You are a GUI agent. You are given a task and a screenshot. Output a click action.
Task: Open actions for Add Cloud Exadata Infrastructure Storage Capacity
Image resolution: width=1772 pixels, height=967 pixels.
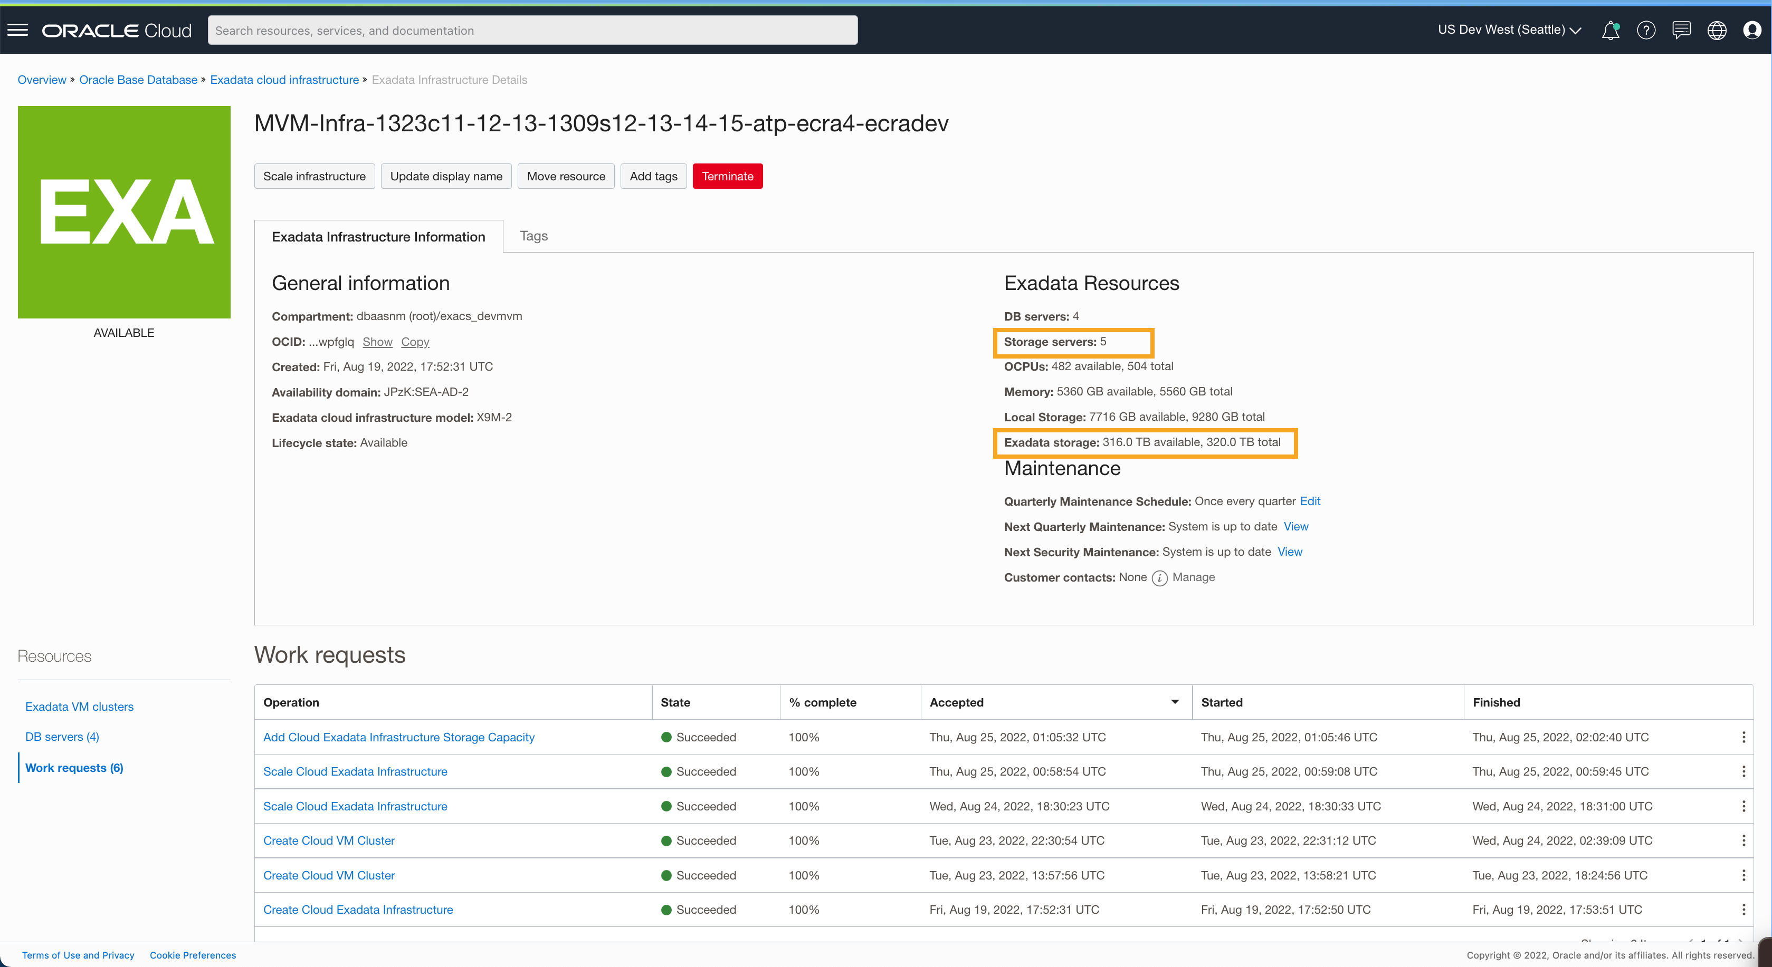click(x=1744, y=737)
